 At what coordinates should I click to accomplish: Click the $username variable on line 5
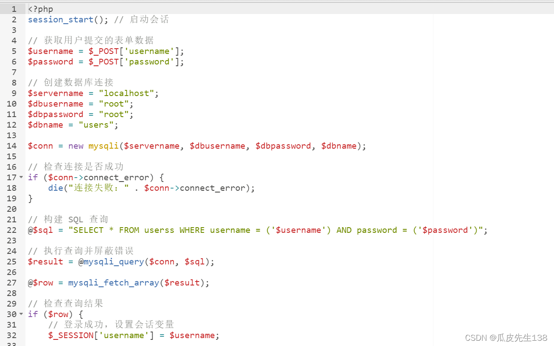coord(50,51)
